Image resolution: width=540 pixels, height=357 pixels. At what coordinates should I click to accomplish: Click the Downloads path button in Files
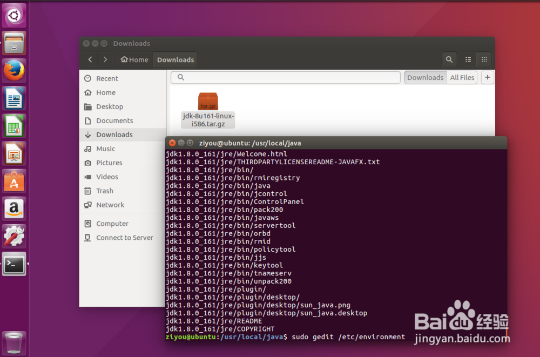click(x=175, y=59)
